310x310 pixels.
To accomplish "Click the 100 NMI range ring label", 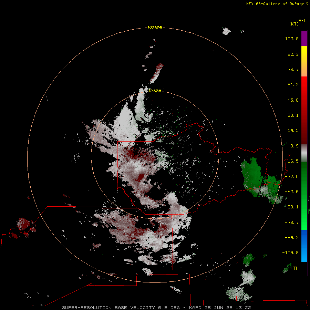I will click(x=155, y=27).
